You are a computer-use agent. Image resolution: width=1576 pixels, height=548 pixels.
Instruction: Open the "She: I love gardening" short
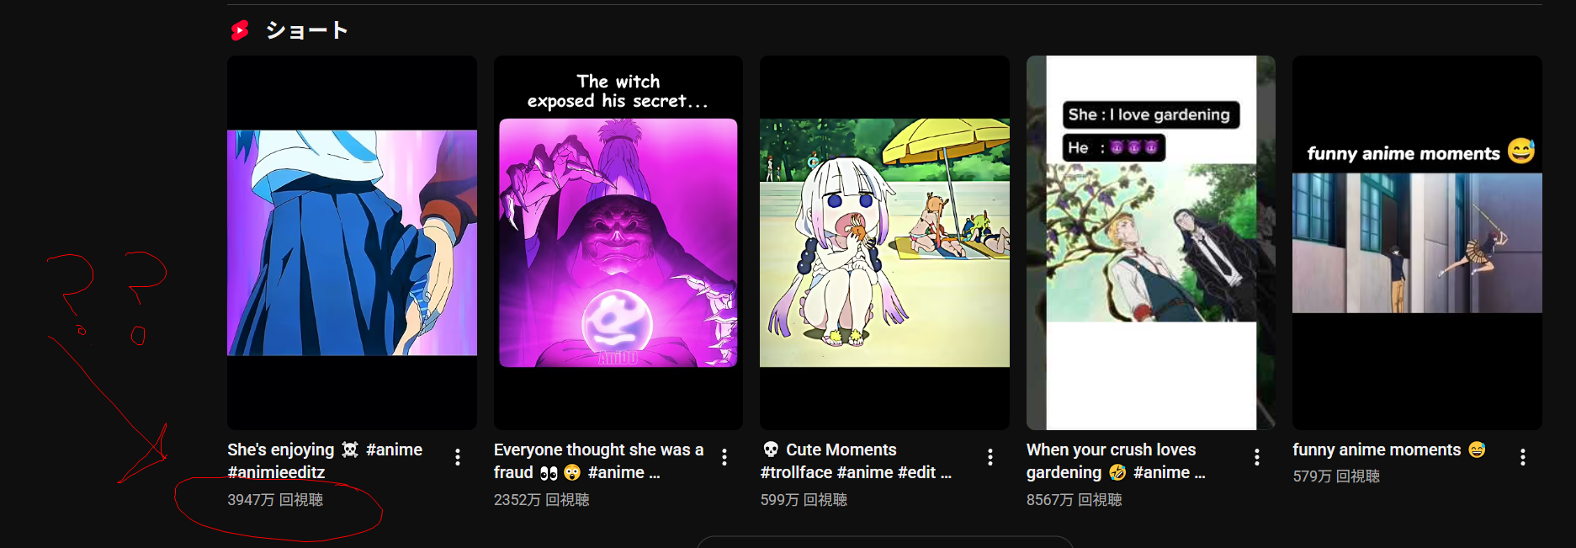pos(1151,242)
